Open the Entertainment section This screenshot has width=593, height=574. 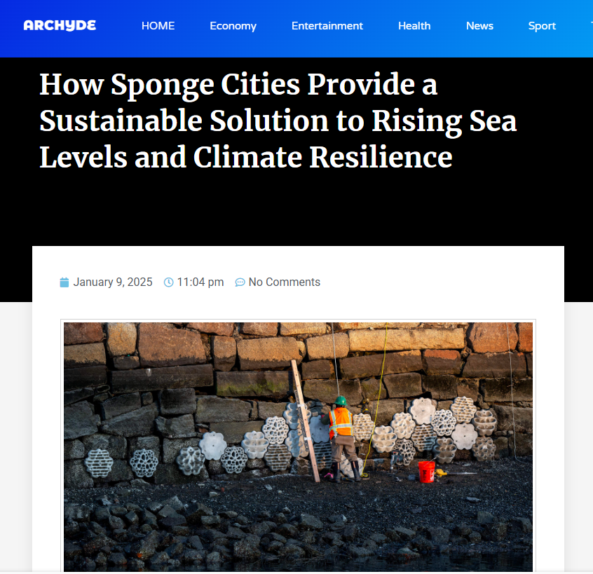[327, 26]
